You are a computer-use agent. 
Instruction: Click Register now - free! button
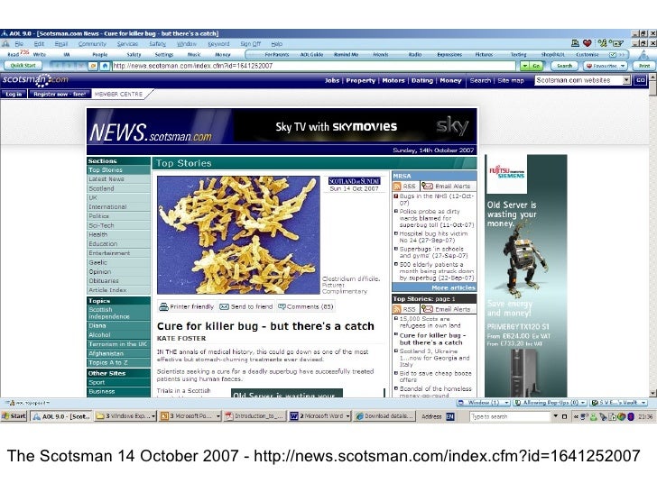(x=60, y=94)
